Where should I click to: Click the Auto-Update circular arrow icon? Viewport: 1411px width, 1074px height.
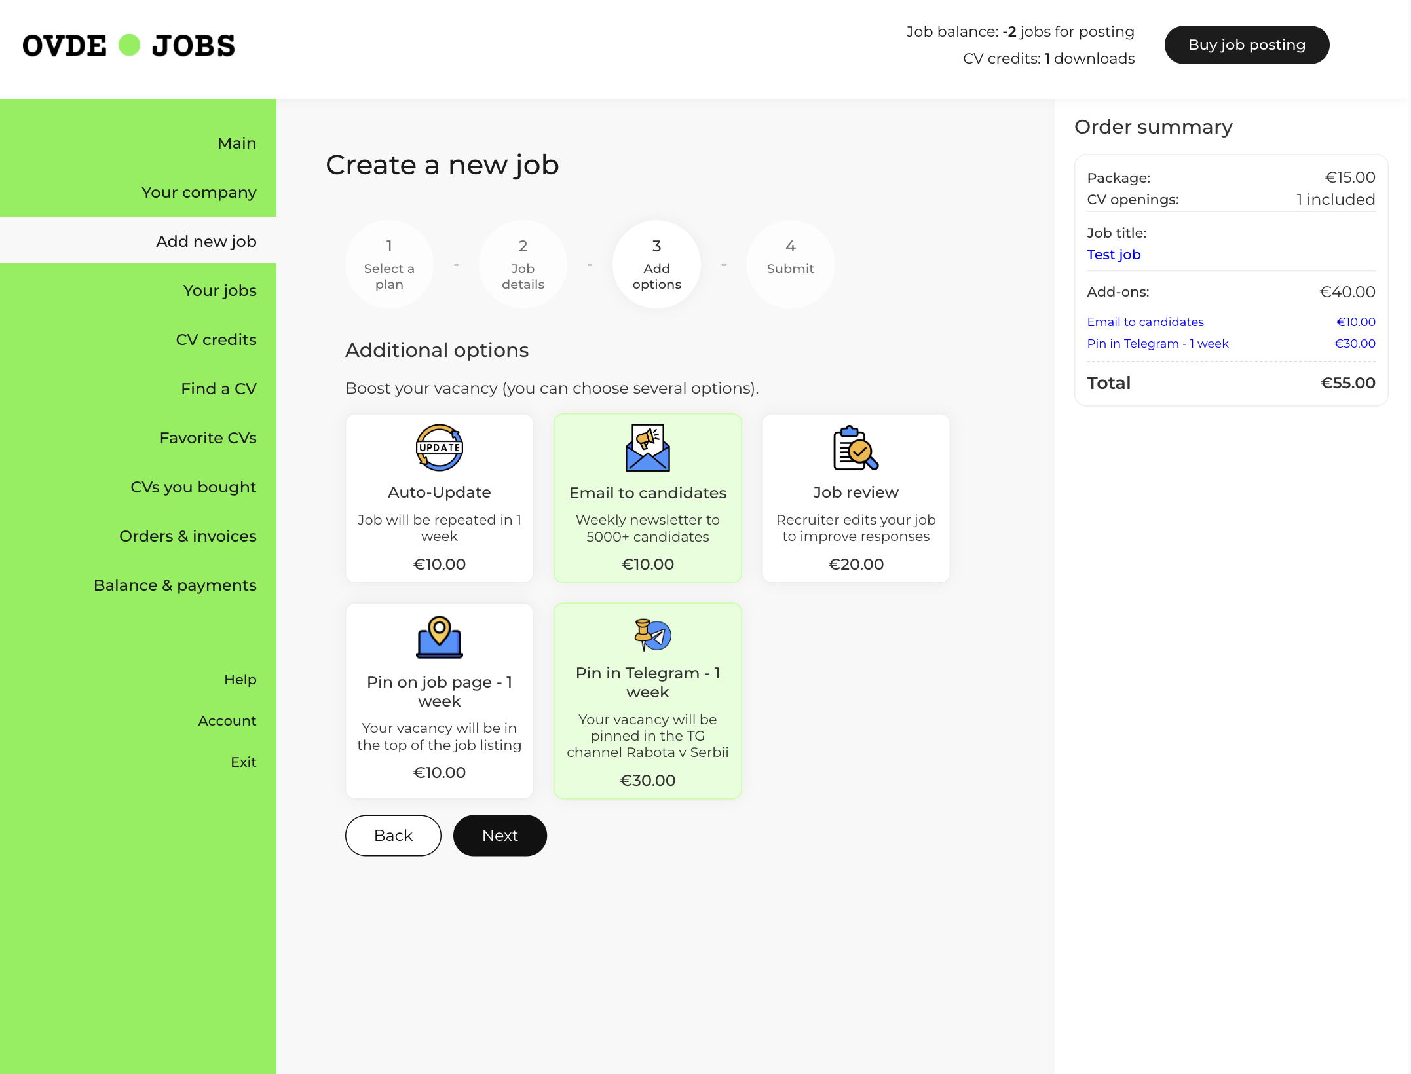(439, 448)
